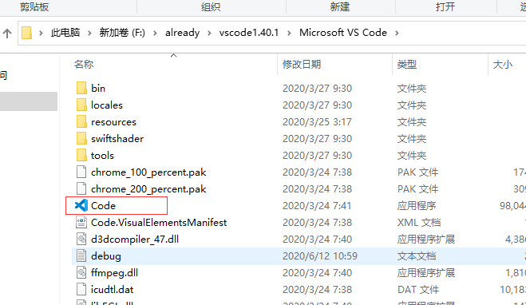This screenshot has width=526, height=305.
Task: Select the icudtl.dat file icon
Action: (81, 290)
